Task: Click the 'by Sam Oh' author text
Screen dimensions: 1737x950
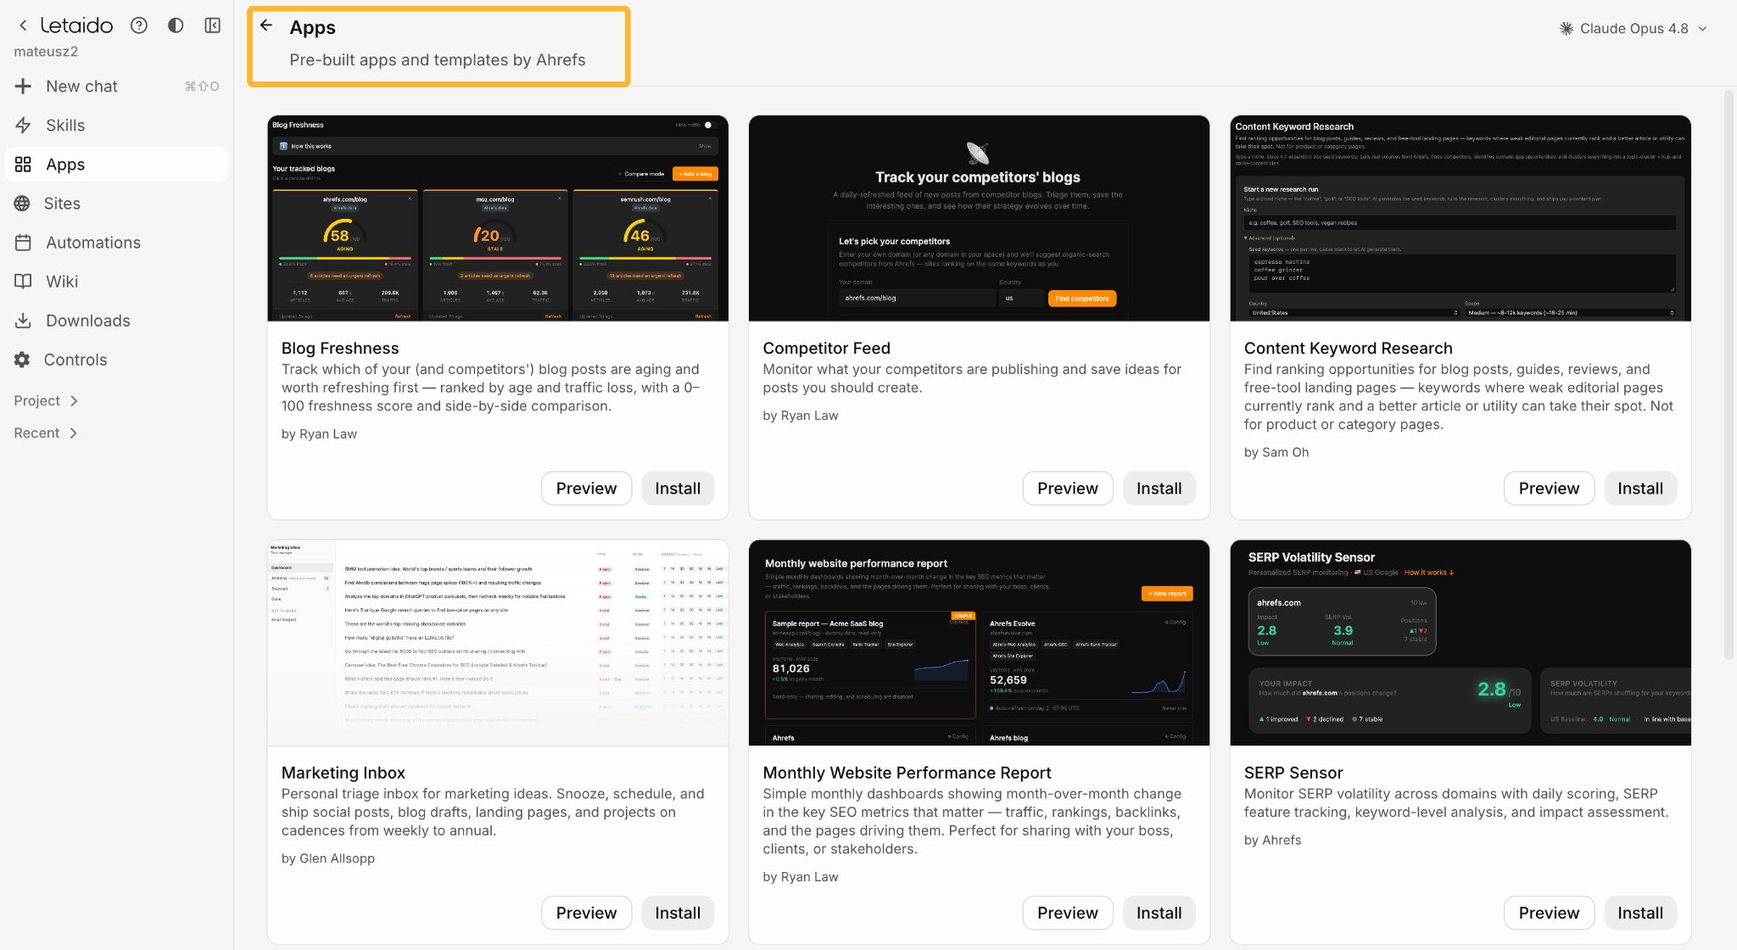Action: [x=1276, y=452]
